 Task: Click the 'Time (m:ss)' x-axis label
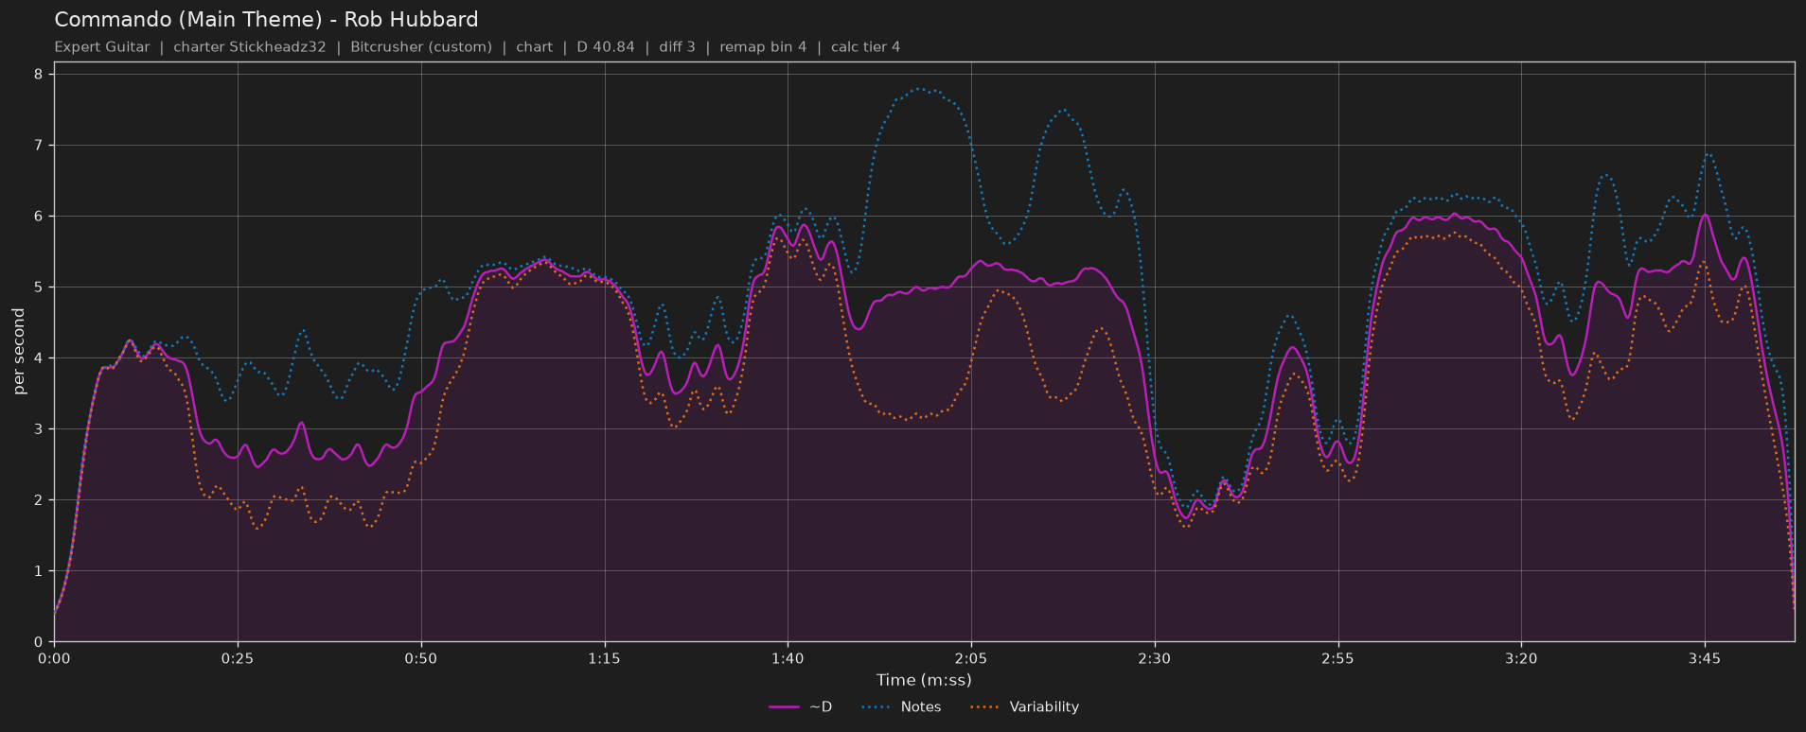(924, 680)
